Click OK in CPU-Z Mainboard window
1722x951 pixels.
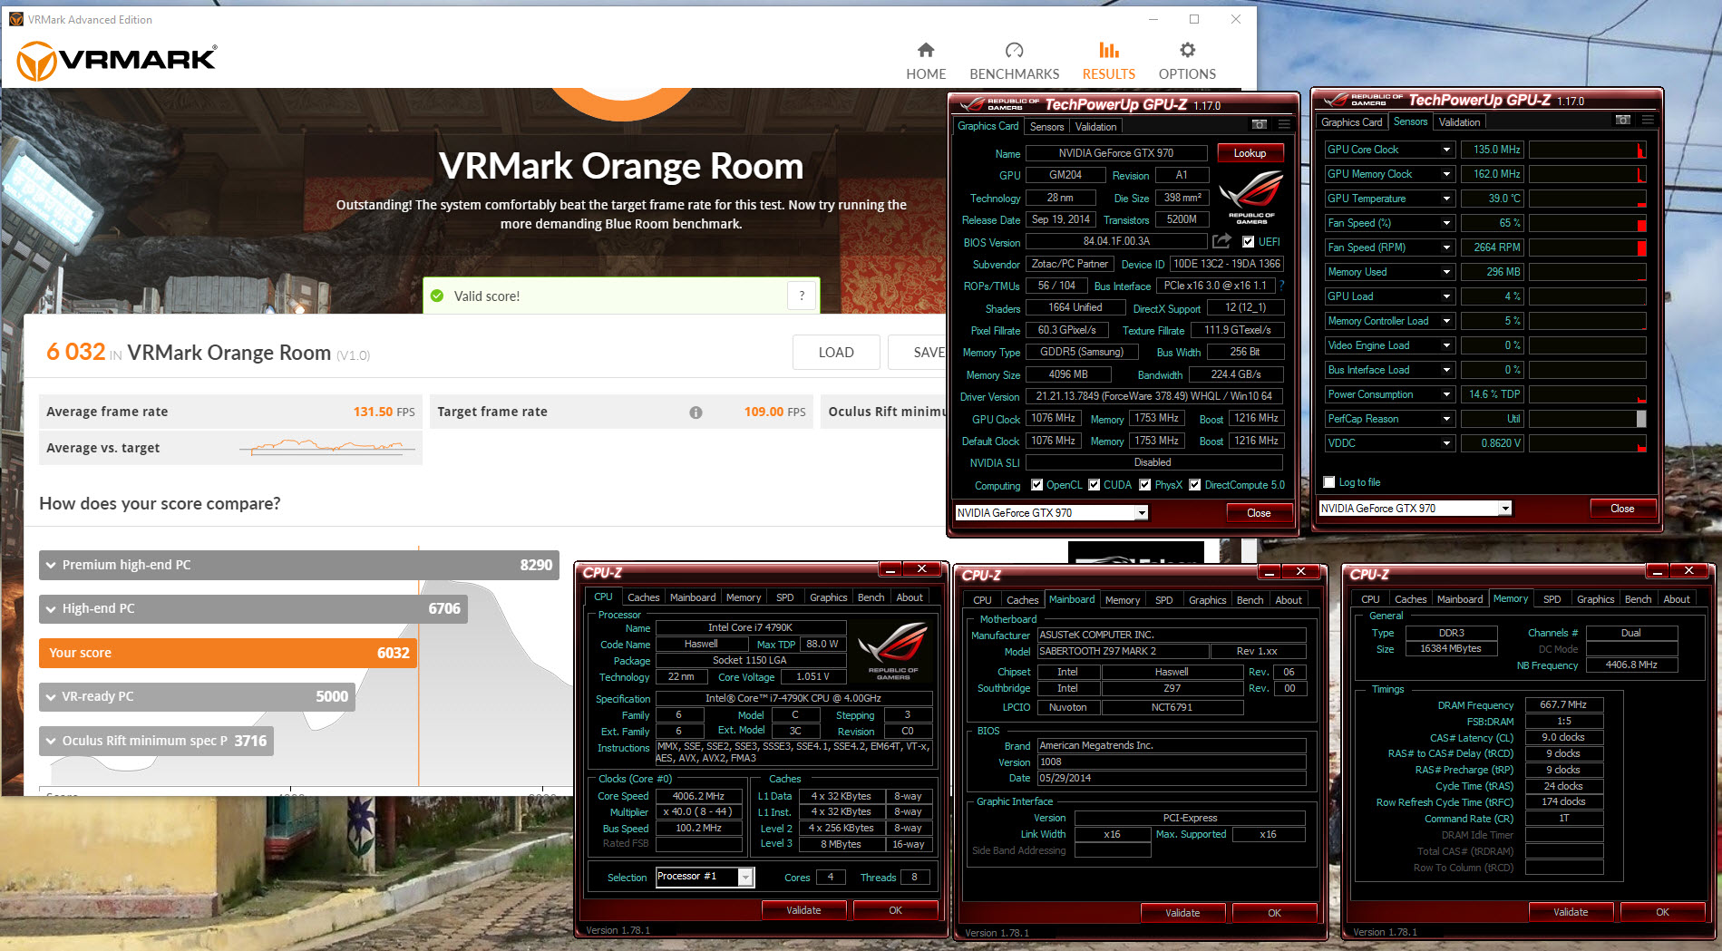1274,913
